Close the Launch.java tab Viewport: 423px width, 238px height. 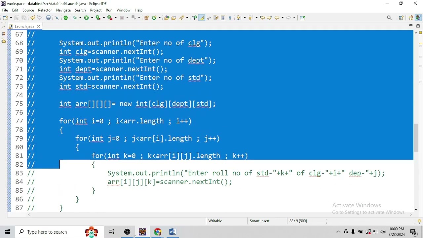pos(39,26)
